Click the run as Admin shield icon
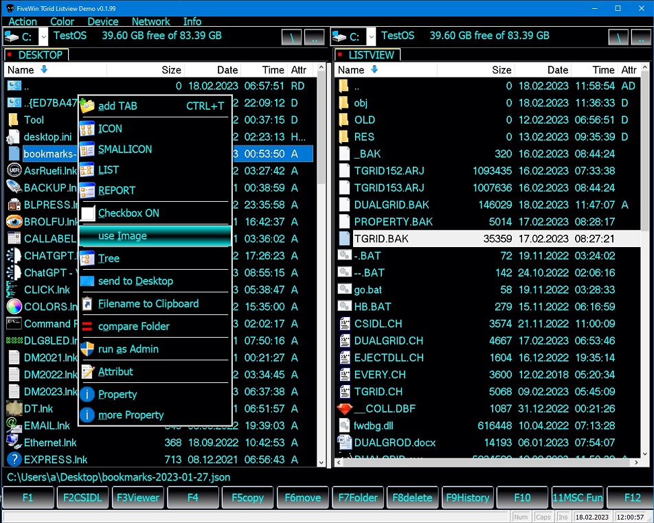Image resolution: width=654 pixels, height=523 pixels. [x=87, y=349]
